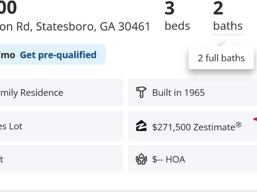
Task: Click the Built in 1965 text
Action: pos(178,92)
